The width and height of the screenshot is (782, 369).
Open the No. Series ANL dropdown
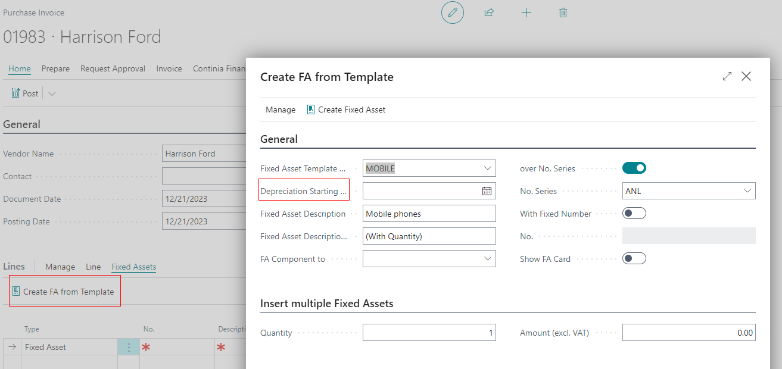click(x=749, y=190)
